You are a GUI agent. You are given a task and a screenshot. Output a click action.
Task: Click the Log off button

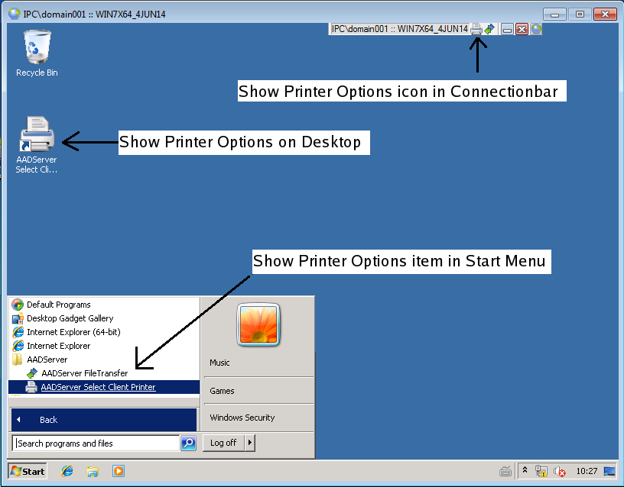pos(223,443)
